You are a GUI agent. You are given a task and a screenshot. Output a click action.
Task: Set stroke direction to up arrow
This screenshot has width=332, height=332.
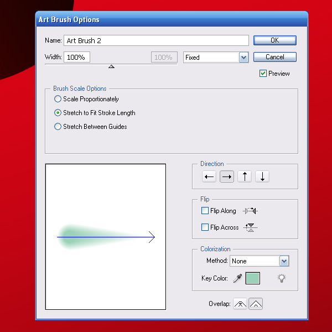[x=245, y=177]
